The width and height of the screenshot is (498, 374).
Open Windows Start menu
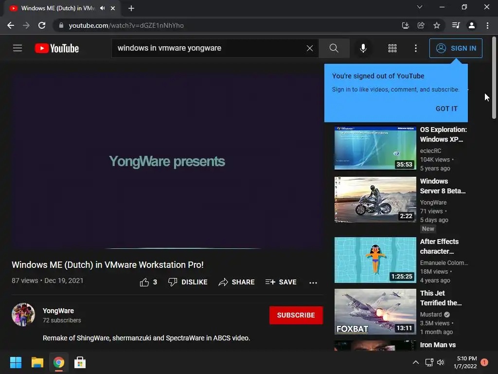(16, 362)
